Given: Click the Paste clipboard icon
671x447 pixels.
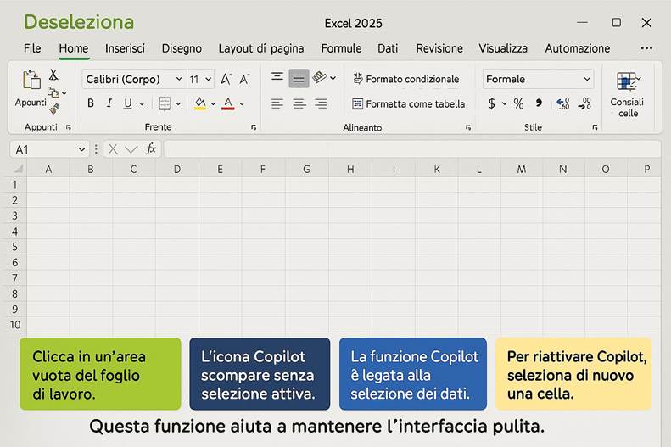Looking at the screenshot, I should 31,80.
